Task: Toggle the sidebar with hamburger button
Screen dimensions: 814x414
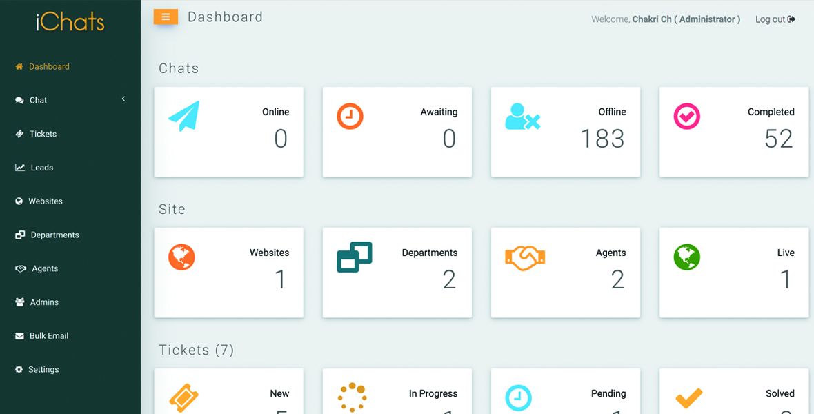Action: pyautogui.click(x=166, y=17)
